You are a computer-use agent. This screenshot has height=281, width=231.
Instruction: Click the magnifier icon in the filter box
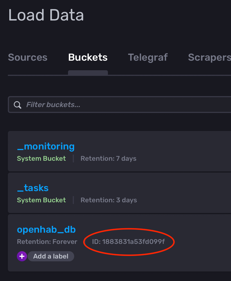(18, 105)
